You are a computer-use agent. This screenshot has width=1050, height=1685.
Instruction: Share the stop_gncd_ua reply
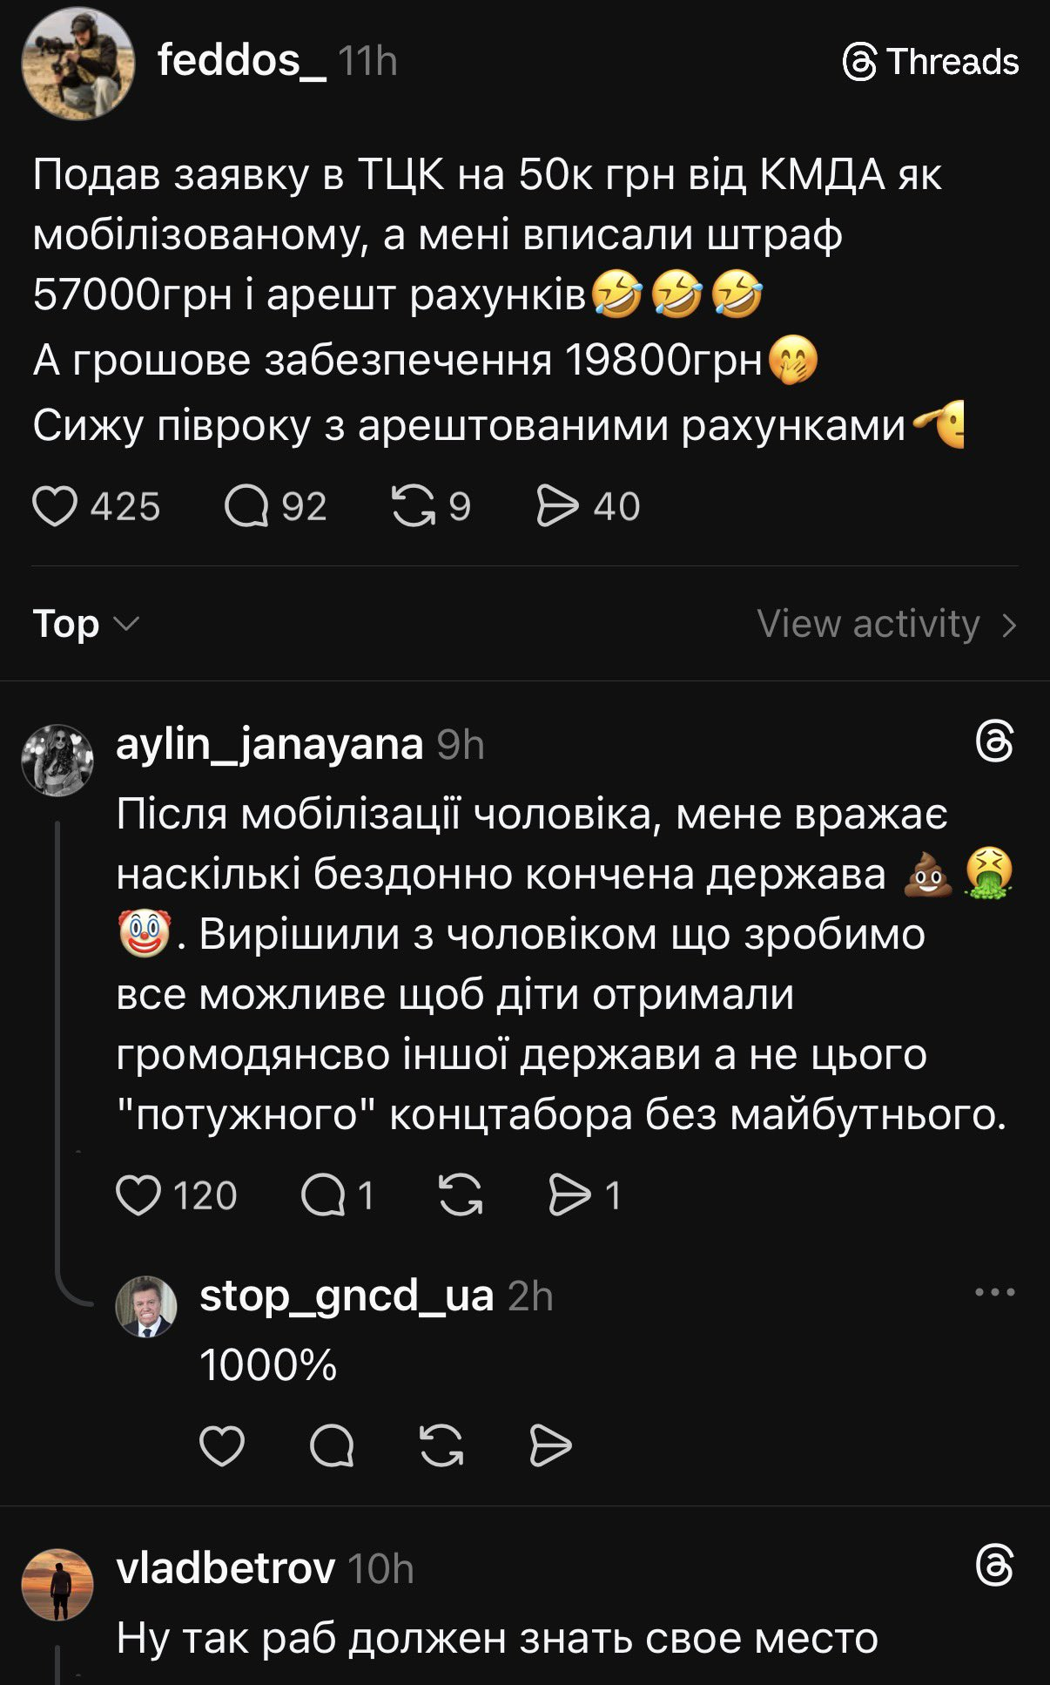550,1446
